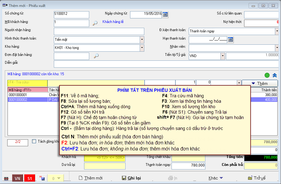This screenshot has width=281, height=184.
Task: Expand the Hình thức thanh toán dropdown
Action: click(142, 40)
